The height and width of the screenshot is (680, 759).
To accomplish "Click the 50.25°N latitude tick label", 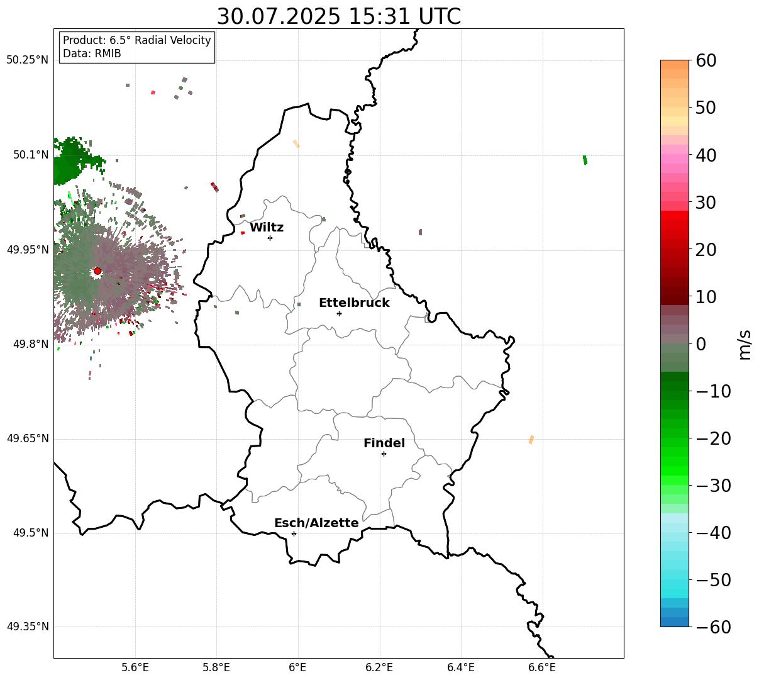I will point(27,60).
